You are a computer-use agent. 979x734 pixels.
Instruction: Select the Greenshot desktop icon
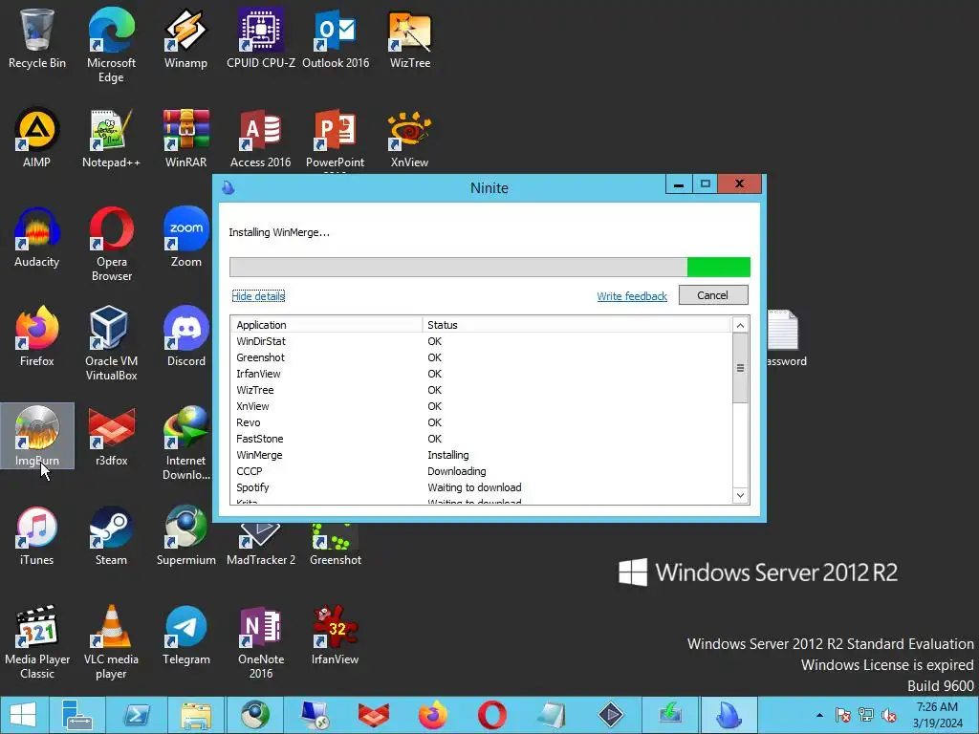coord(336,545)
